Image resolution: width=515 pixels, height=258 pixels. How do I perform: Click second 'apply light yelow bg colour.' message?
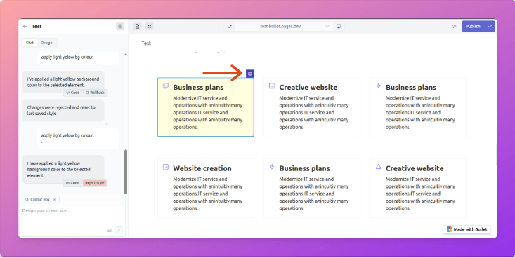pyautogui.click(x=77, y=138)
